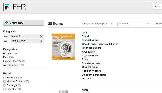Click the green plus icon on Create New
The image size is (162, 93).
(x=6, y=23)
